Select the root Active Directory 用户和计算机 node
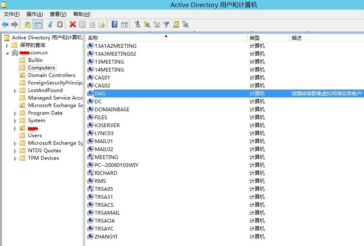Screen dimensions: 364x246 (47, 38)
